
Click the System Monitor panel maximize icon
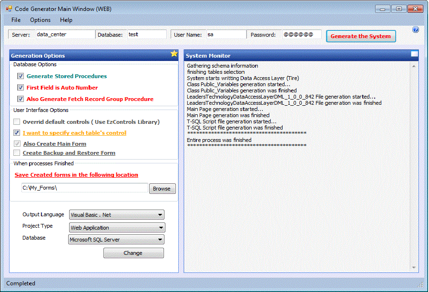pos(414,54)
